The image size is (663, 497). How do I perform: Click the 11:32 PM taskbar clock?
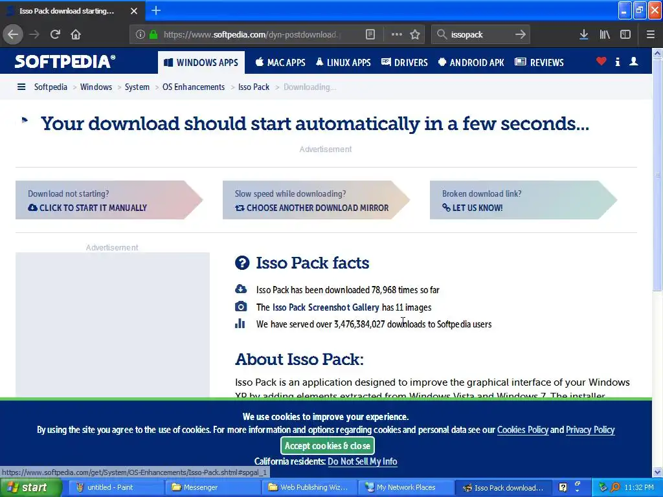point(639,487)
